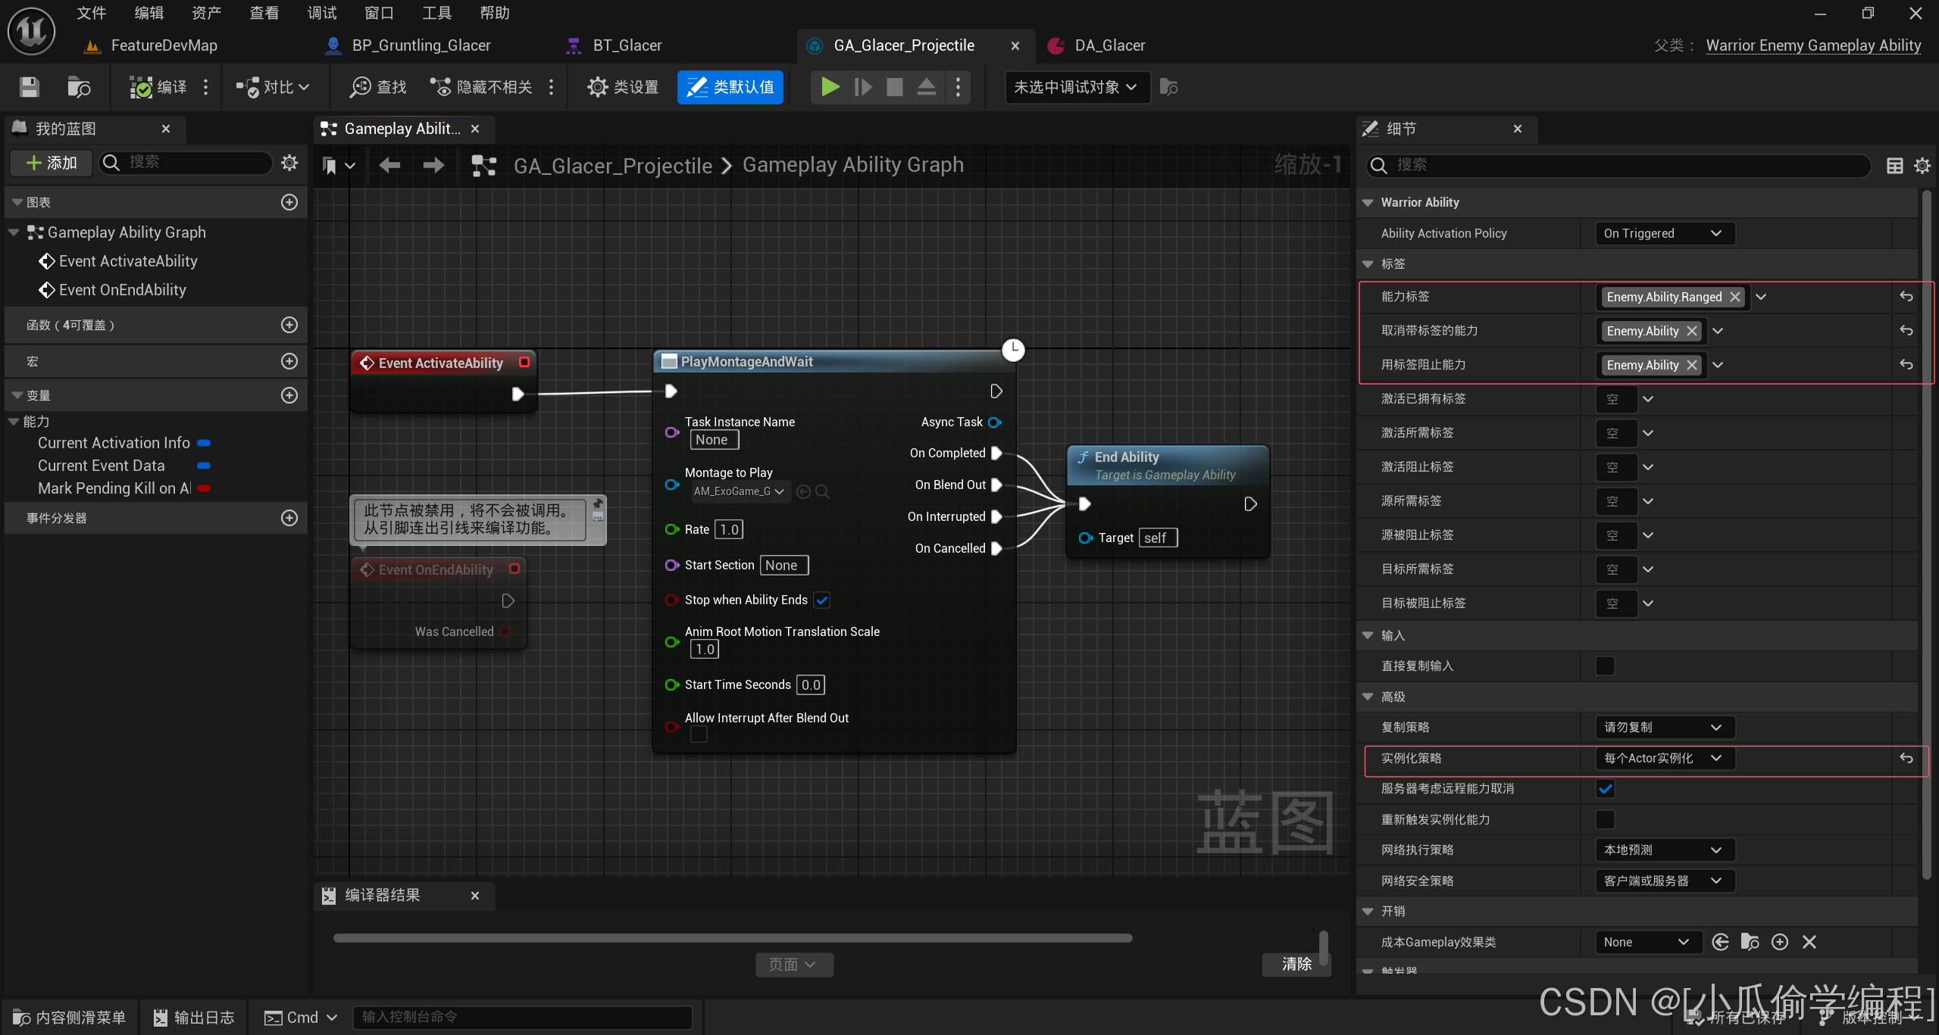Enable 直接复制输入 checkbox
This screenshot has width=1939, height=1035.
coord(1605,666)
